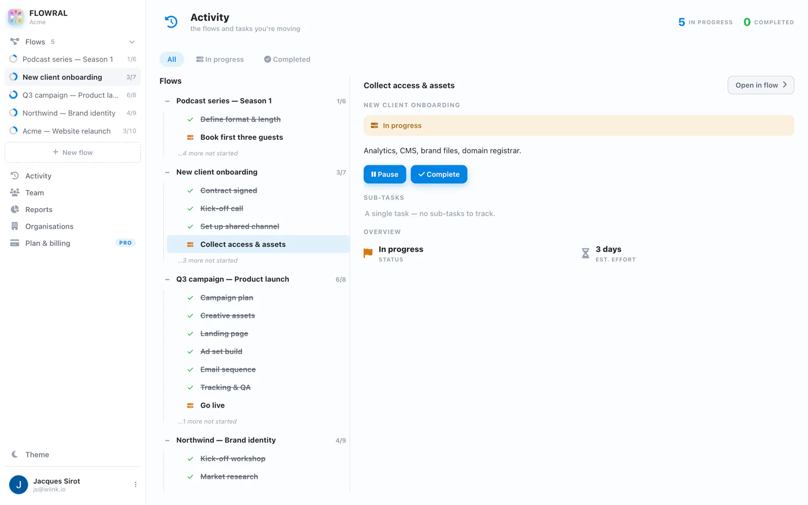
Task: Toggle the Theme moon icon
Action: 15,454
